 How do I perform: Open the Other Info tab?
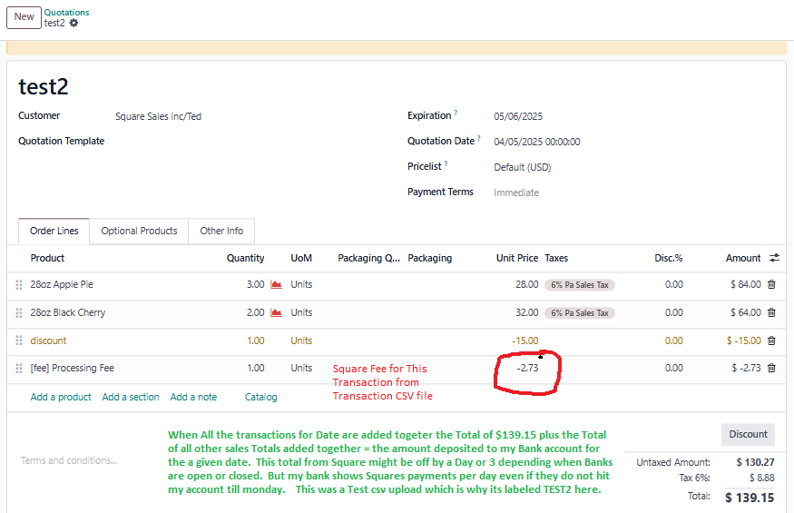coord(221,231)
